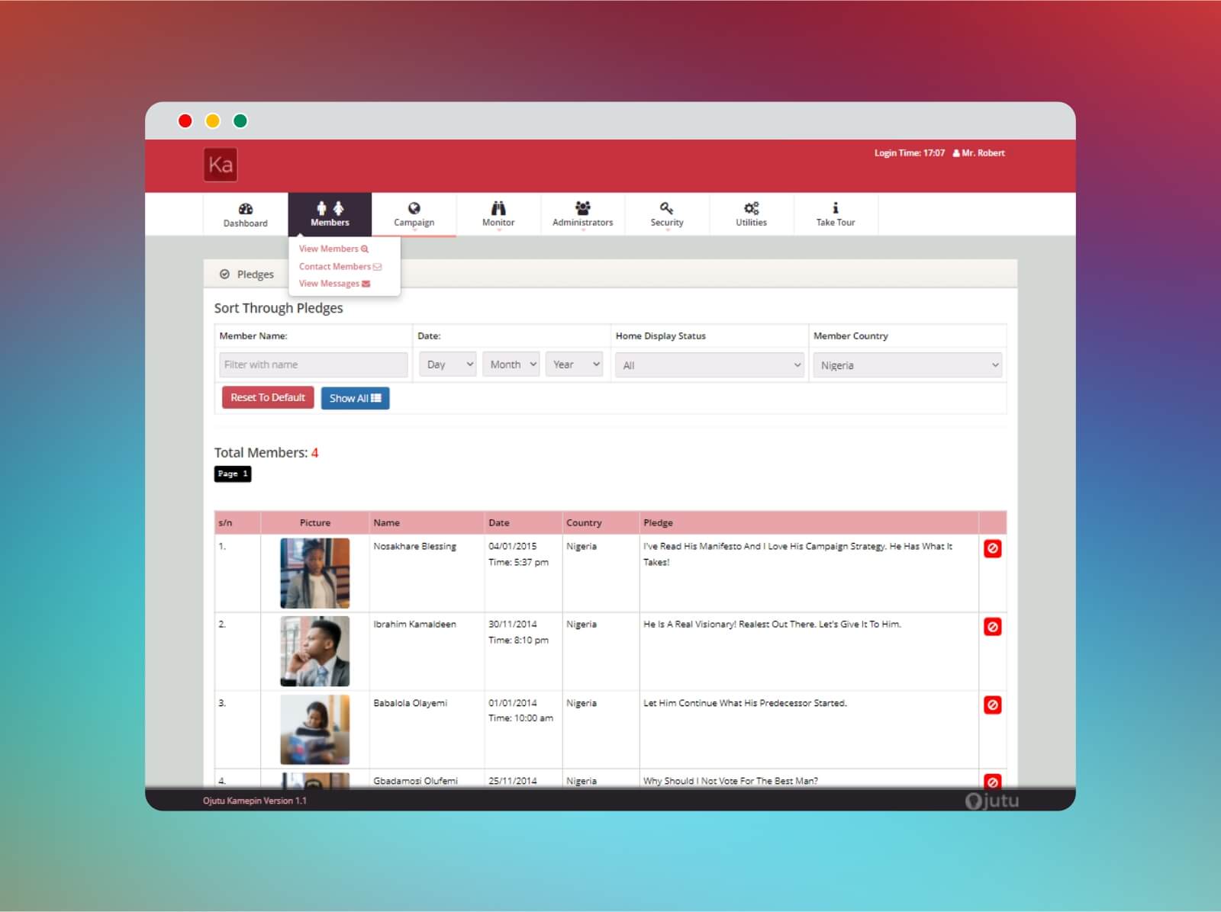Image resolution: width=1221 pixels, height=912 pixels.
Task: Choose View Members from the Members menu
Action: tap(333, 249)
